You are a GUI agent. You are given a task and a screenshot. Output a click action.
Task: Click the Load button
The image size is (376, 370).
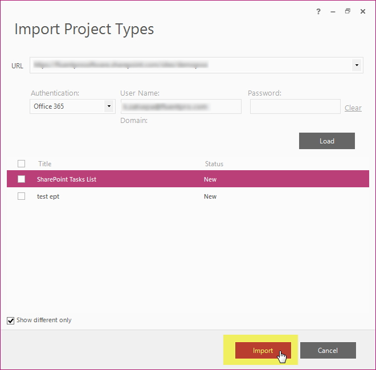pos(327,141)
